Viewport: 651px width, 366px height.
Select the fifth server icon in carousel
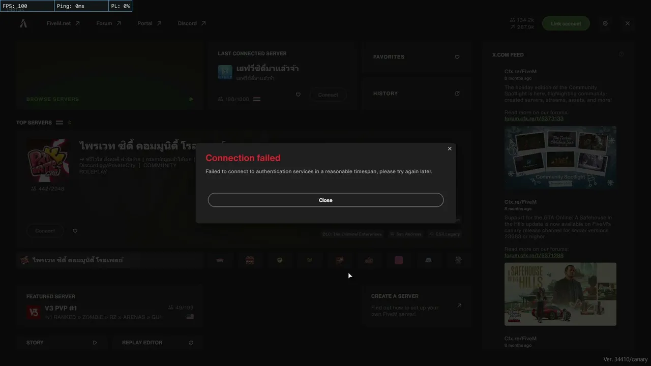[x=339, y=260]
